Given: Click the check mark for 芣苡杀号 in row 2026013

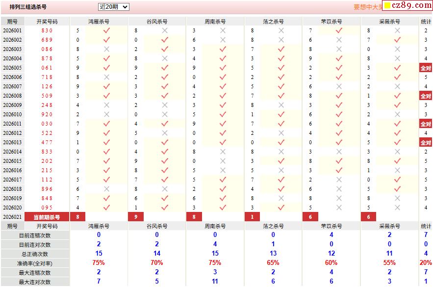Looking at the screenshot, I should tap(339, 142).
